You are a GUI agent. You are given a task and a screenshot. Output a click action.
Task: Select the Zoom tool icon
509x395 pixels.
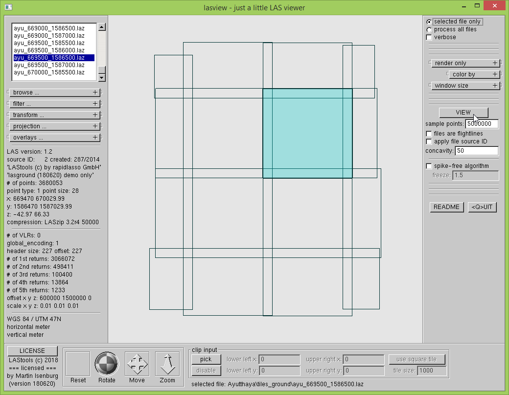167,364
